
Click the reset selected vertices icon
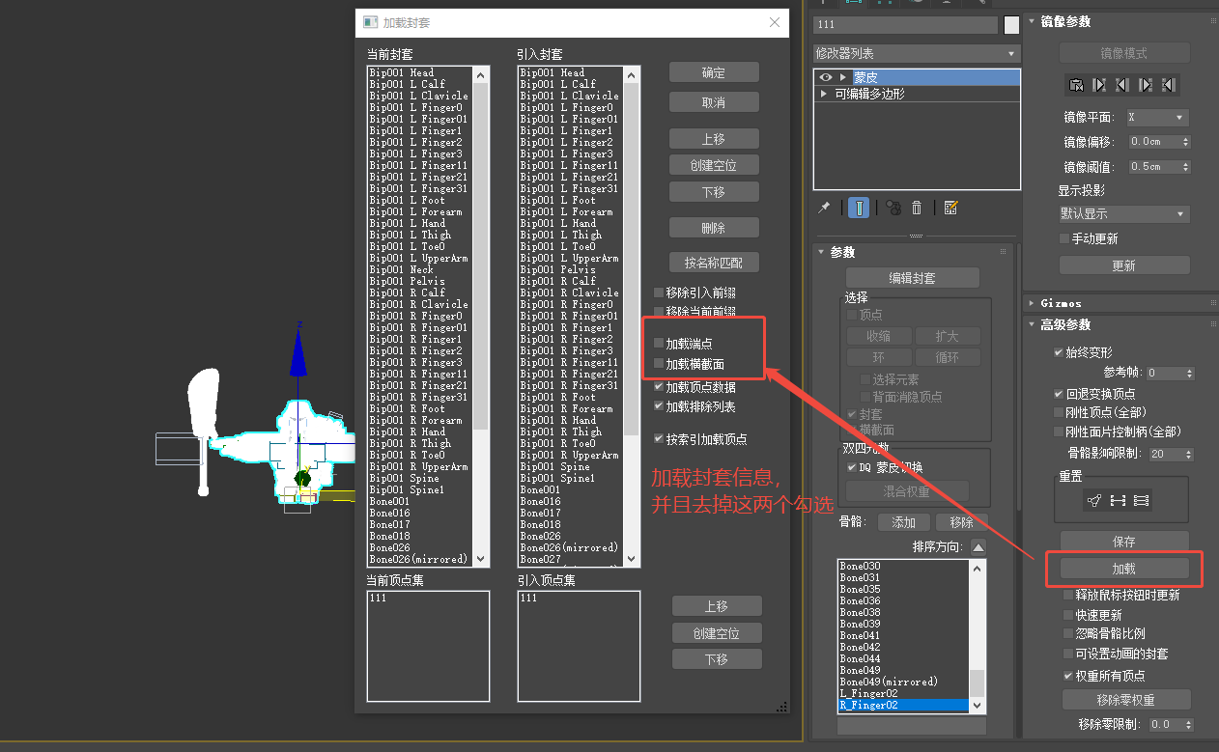(1094, 500)
